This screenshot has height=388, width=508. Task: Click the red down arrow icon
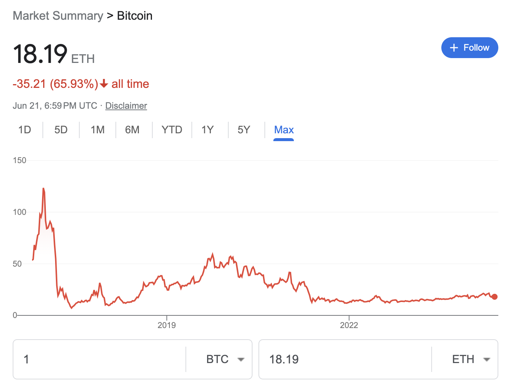coord(104,84)
